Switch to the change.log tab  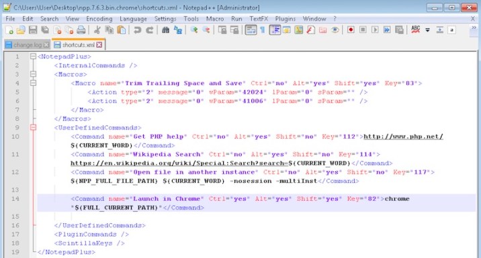click(27, 45)
